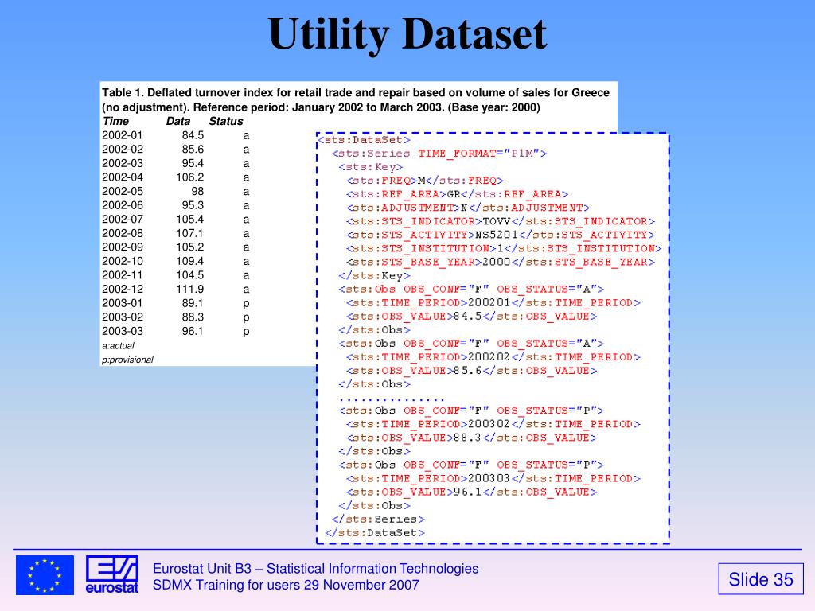
Task: Select the data value 106.2
Action: 189,177
